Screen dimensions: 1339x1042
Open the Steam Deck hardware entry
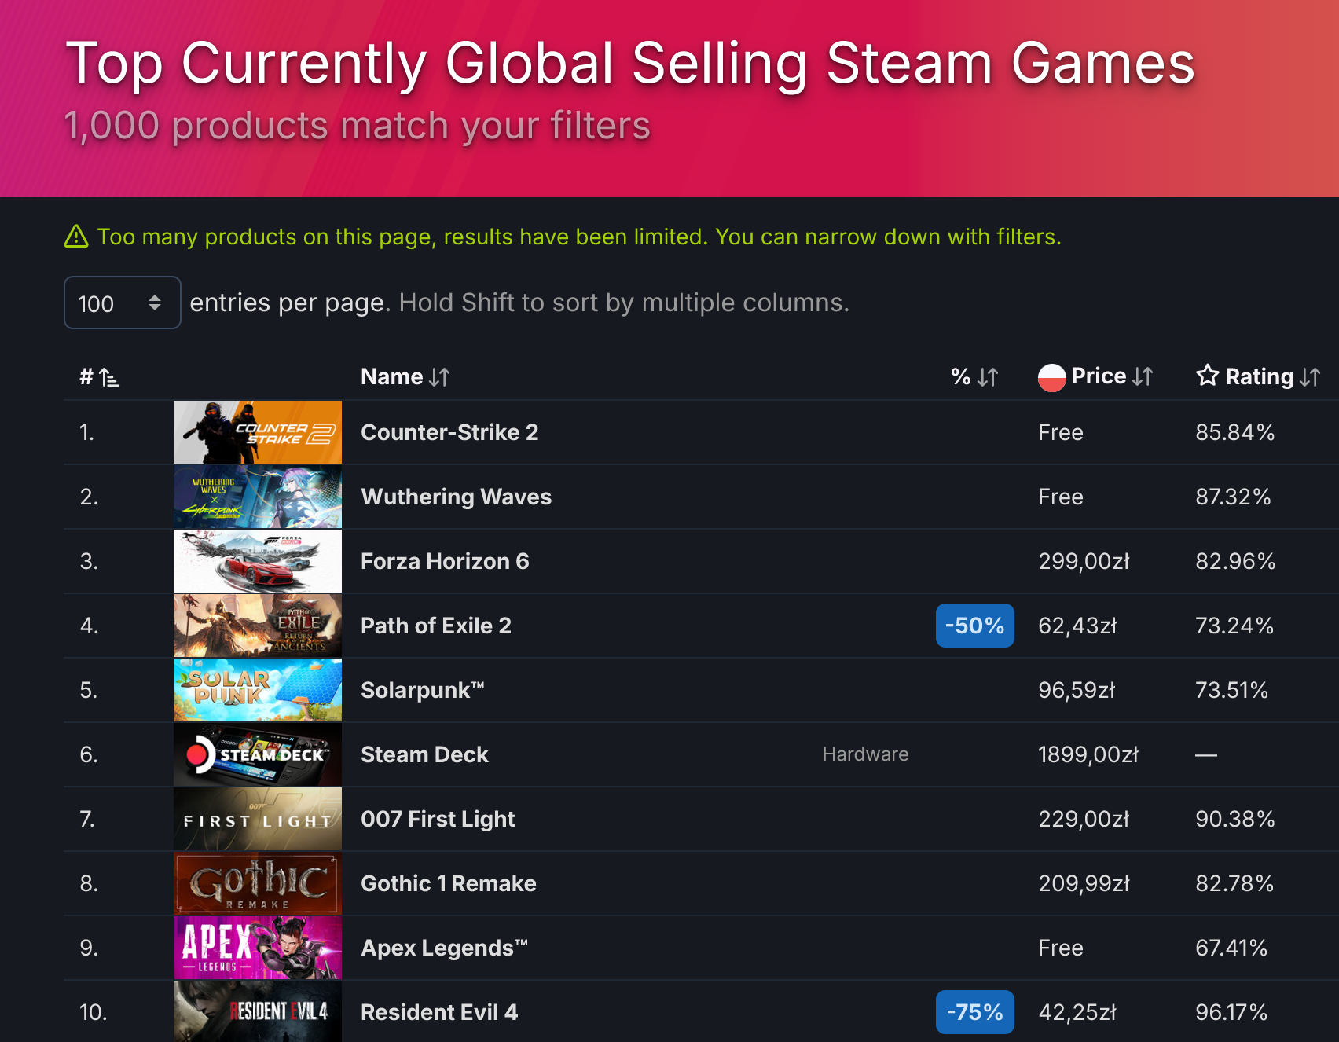tap(424, 754)
